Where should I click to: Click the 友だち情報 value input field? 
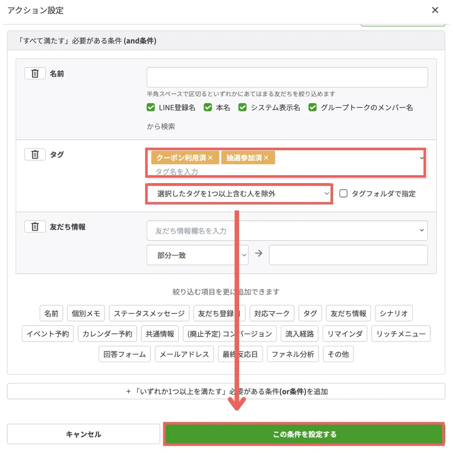(x=348, y=255)
